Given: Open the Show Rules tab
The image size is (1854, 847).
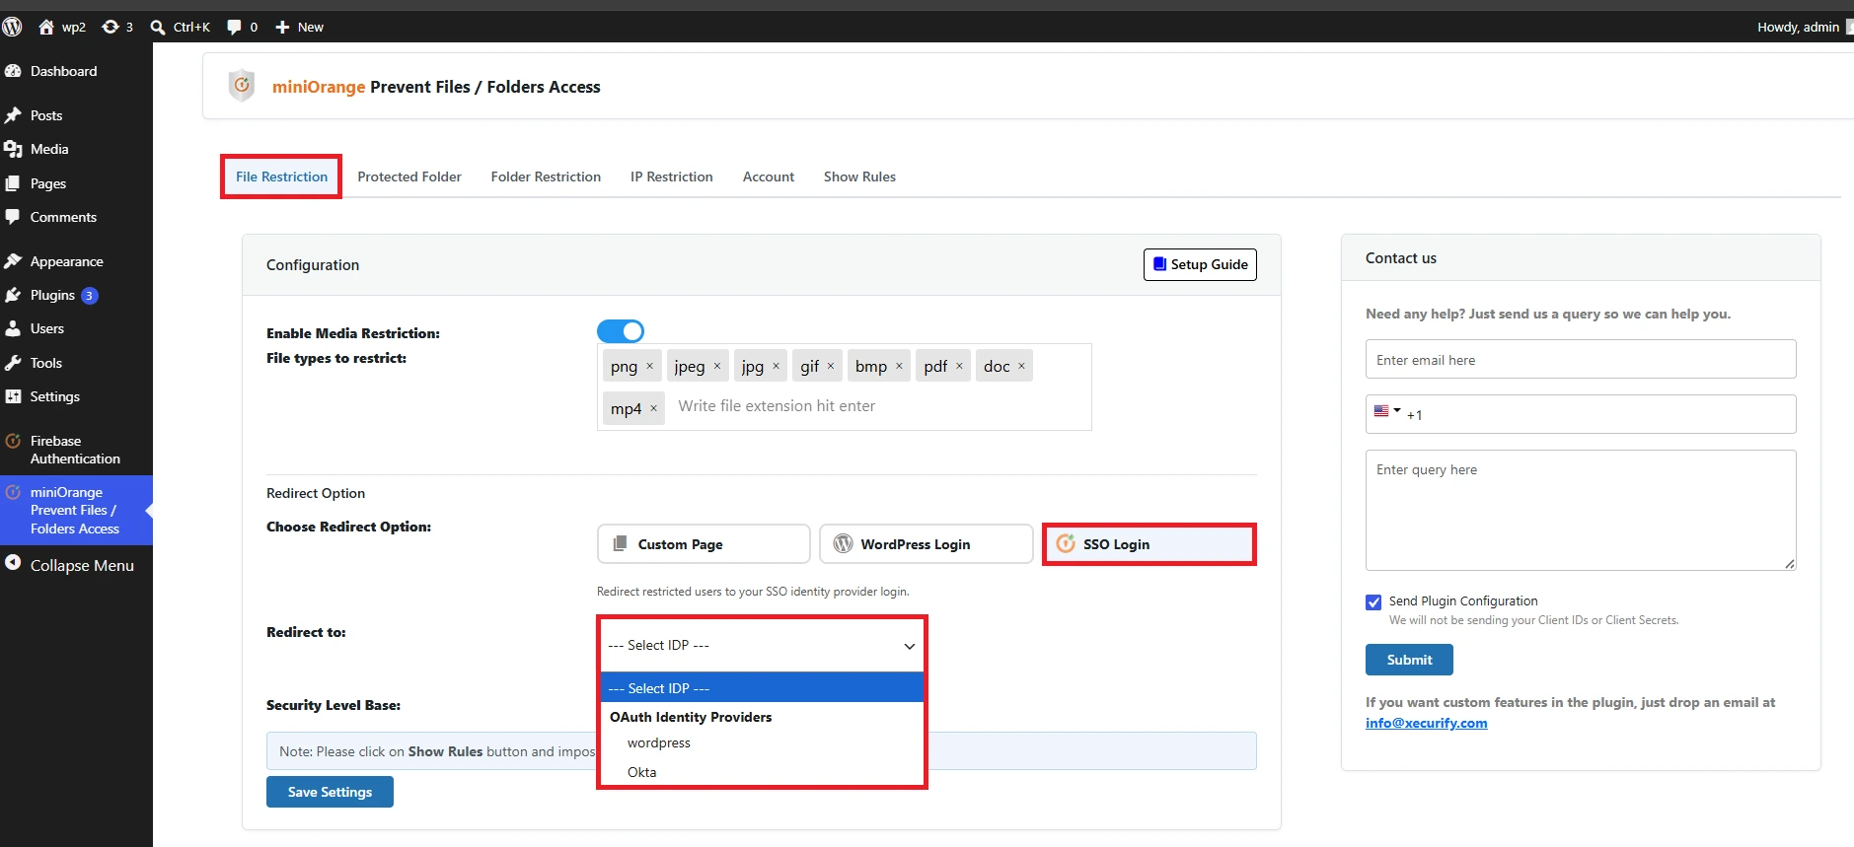Looking at the screenshot, I should 859,176.
